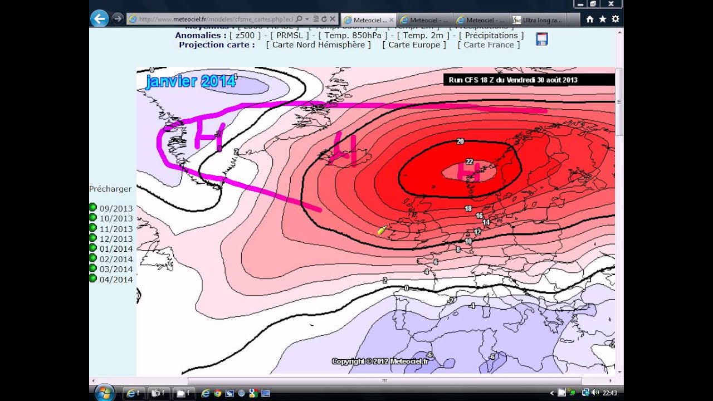Click the floppy disk save icon
713x401 pixels.
(541, 39)
